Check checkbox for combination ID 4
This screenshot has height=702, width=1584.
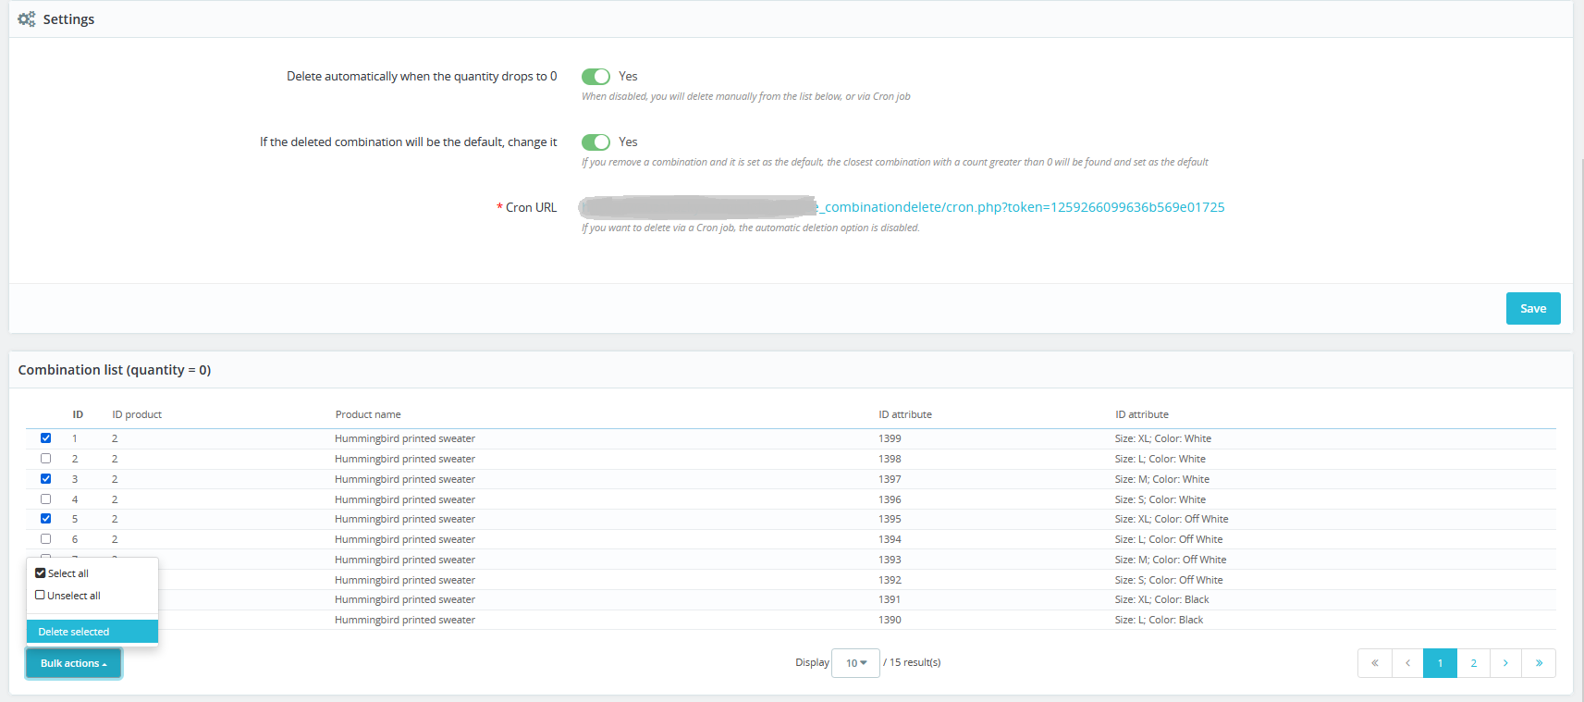[45, 499]
